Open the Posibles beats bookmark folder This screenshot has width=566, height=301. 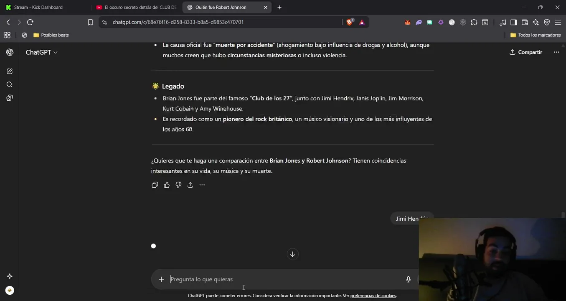pyautogui.click(x=51, y=35)
